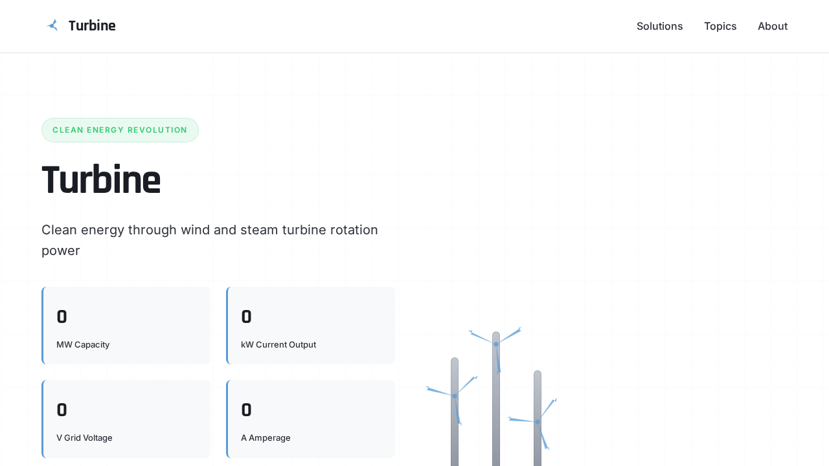Click the leftmost wind turbine's tower
This screenshot has height=466, width=829.
(455, 440)
